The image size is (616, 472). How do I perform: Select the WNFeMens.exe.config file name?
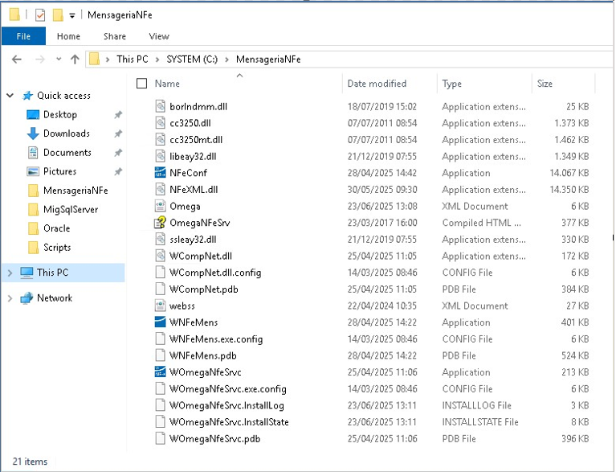(216, 339)
